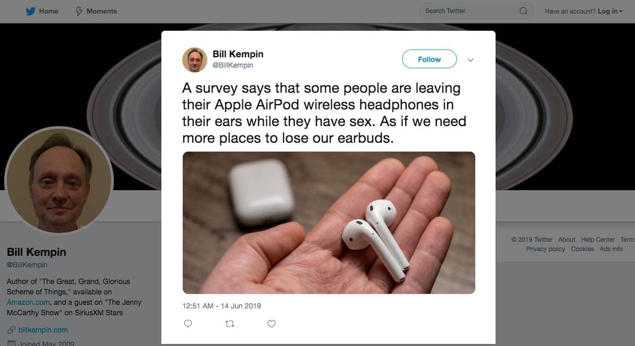Image resolution: width=635 pixels, height=346 pixels.
Task: Visit billkempin.com website link
Action: point(43,330)
